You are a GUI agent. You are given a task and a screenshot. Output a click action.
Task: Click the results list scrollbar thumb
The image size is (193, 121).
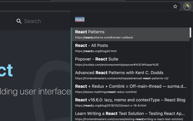(190, 32)
